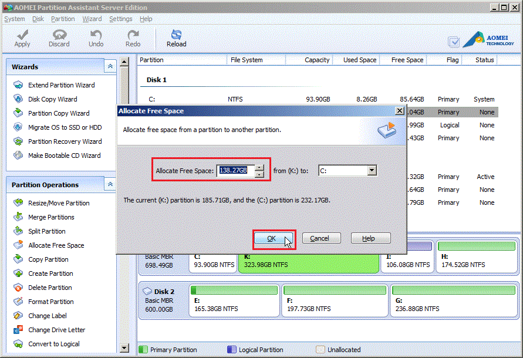Decrease allocate size with down spinner

(259, 174)
